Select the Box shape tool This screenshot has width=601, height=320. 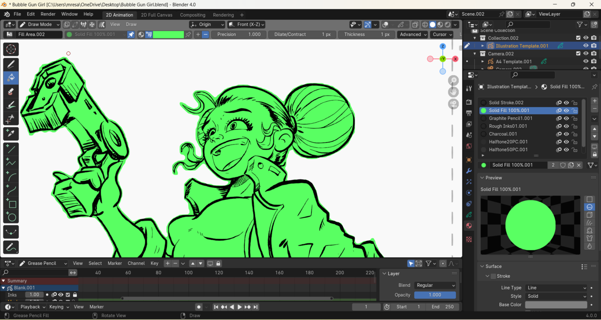(11, 204)
